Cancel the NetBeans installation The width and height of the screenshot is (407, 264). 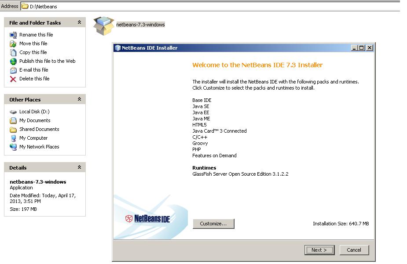[354, 250]
